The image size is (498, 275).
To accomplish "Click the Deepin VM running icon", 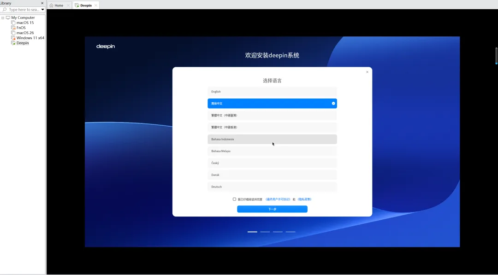I will (13, 43).
